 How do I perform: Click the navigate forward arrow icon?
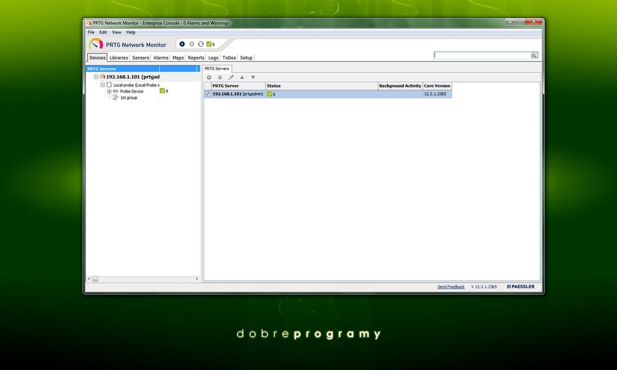[x=192, y=44]
